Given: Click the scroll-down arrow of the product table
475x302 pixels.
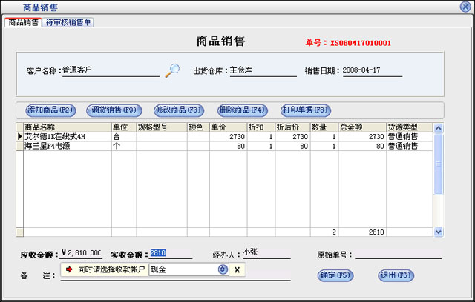Looking at the screenshot, I should click(438, 232).
